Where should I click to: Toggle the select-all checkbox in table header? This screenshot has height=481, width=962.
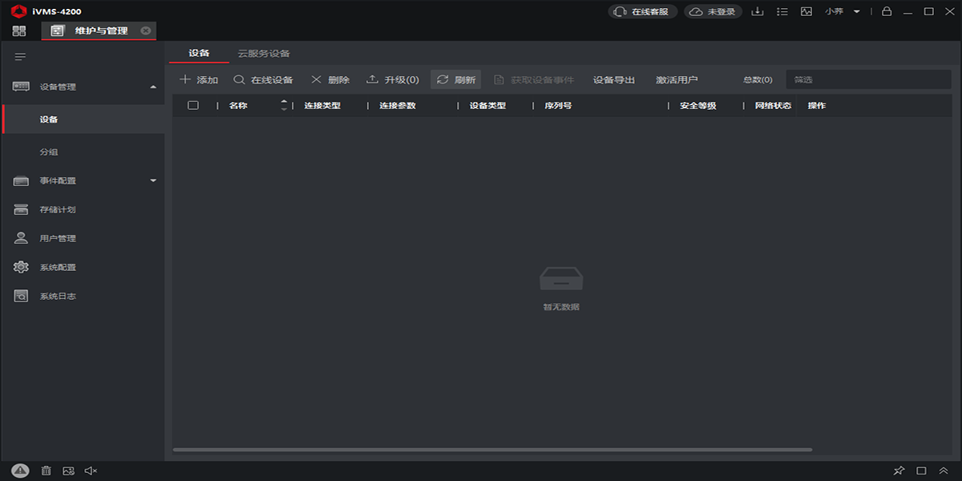pos(193,105)
